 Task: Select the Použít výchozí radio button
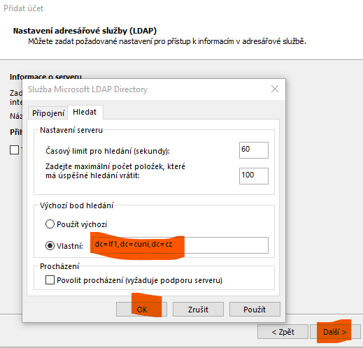(50, 224)
